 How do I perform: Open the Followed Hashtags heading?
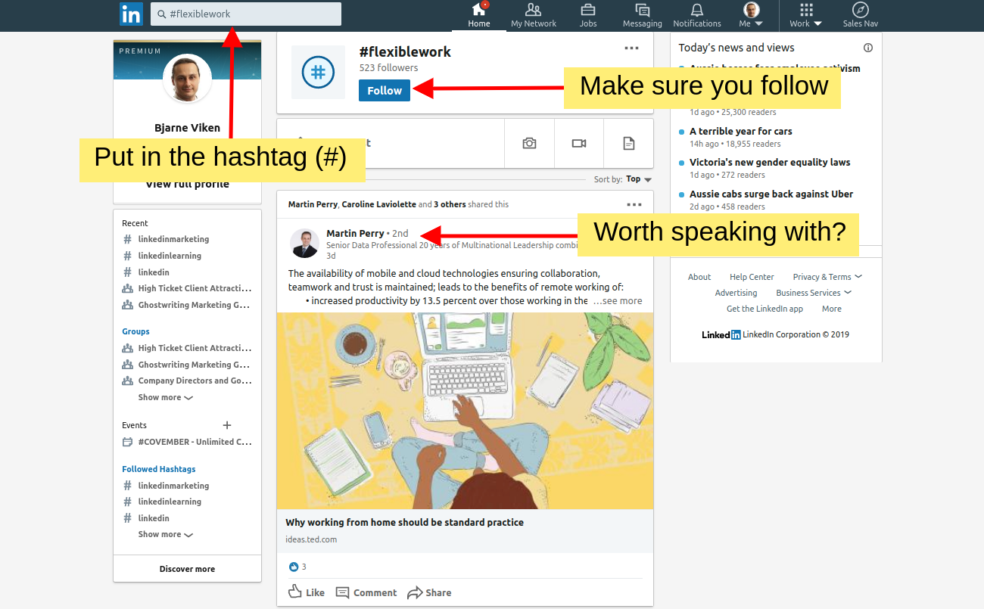159,469
